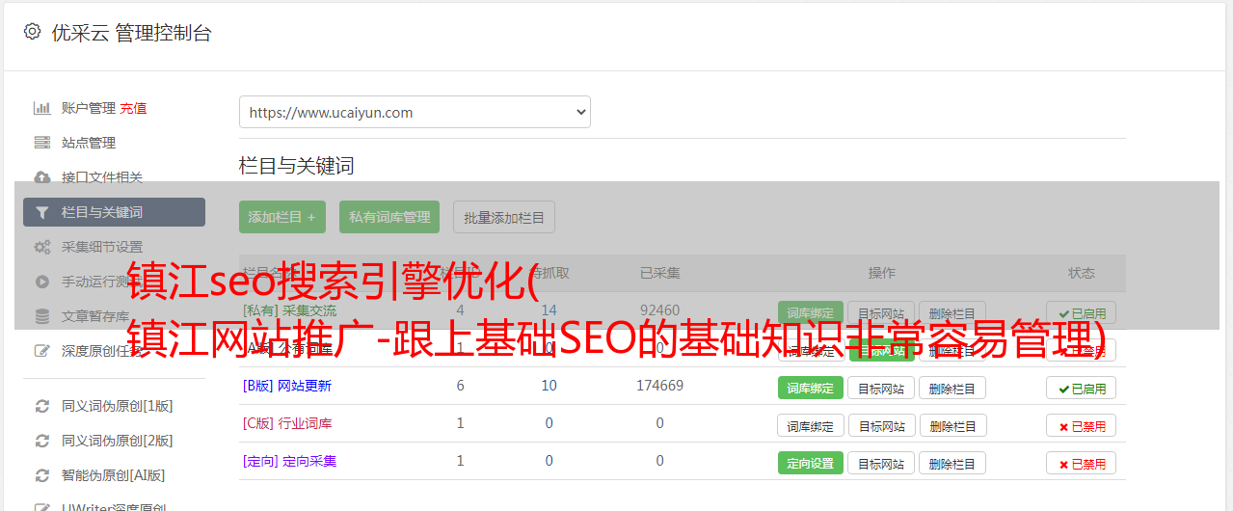Click the refresh icon beside 智能伪原创[AI版]
The height and width of the screenshot is (511, 1233).
point(42,475)
